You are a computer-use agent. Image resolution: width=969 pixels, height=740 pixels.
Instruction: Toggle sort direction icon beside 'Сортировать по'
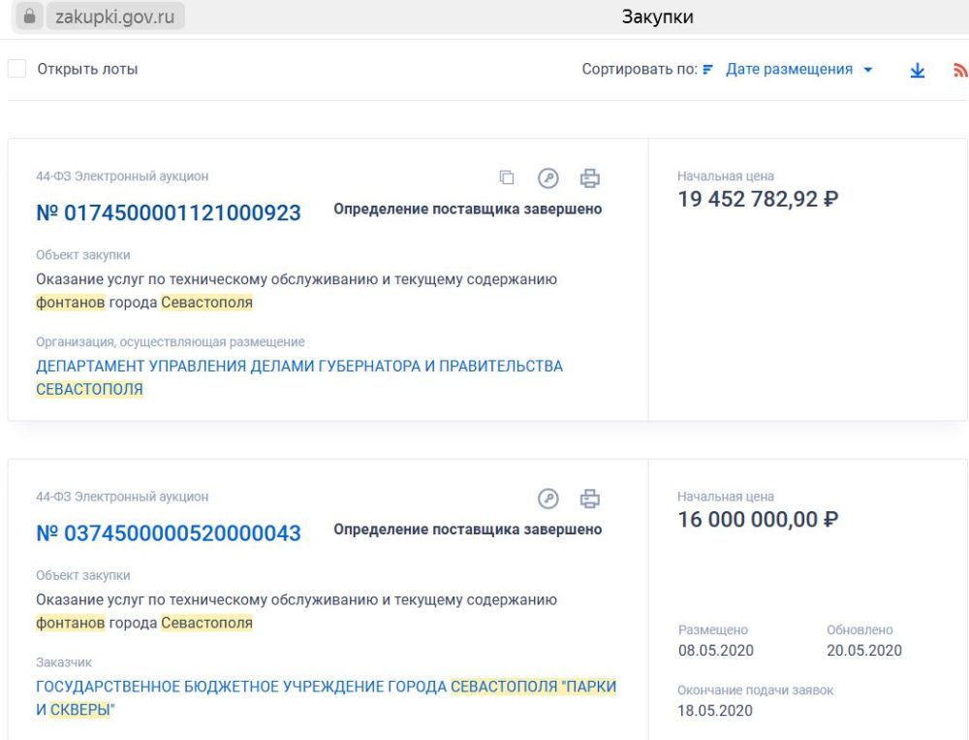pyautogui.click(x=707, y=70)
